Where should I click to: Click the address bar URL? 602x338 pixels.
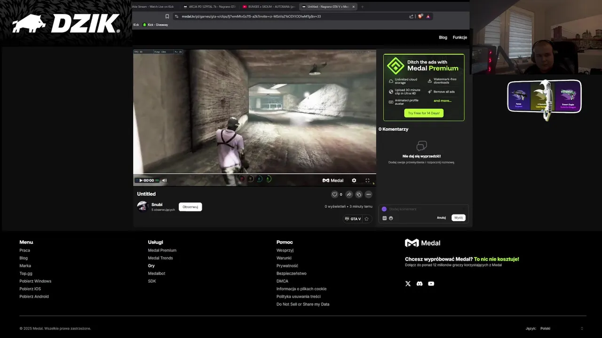coord(251,16)
